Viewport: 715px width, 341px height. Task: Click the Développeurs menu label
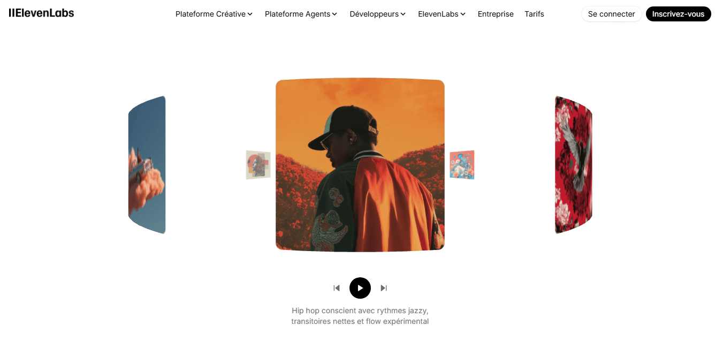pos(374,14)
